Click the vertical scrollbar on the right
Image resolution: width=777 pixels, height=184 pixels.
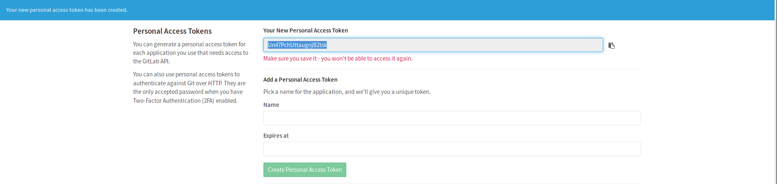tap(775, 92)
